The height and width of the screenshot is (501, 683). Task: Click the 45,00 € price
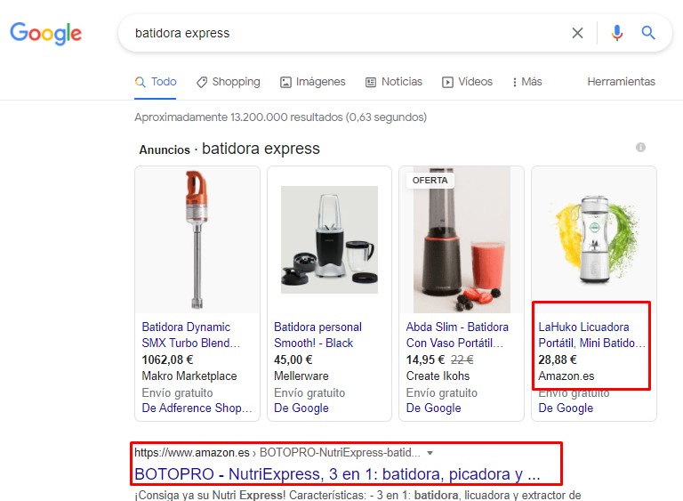tap(293, 360)
